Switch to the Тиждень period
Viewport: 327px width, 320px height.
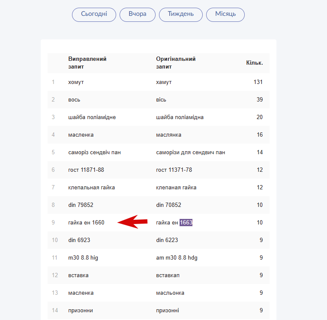180,15
